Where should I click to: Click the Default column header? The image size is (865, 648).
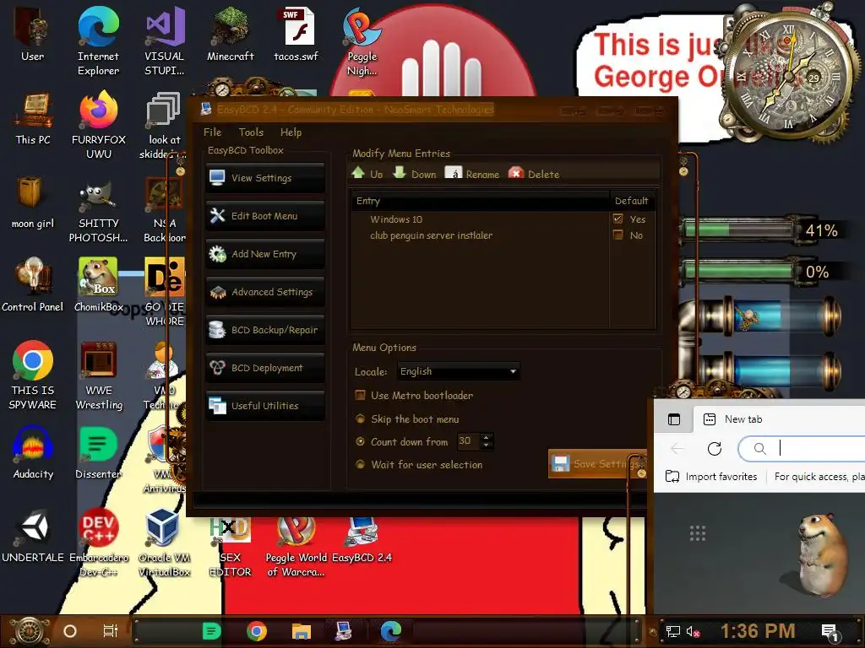(x=632, y=201)
